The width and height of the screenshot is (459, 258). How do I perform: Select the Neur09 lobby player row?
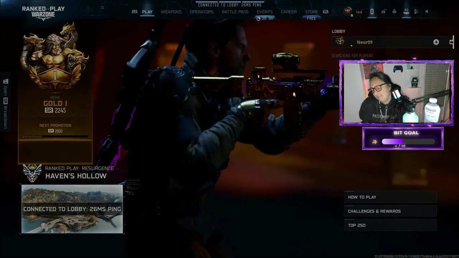[x=393, y=42]
